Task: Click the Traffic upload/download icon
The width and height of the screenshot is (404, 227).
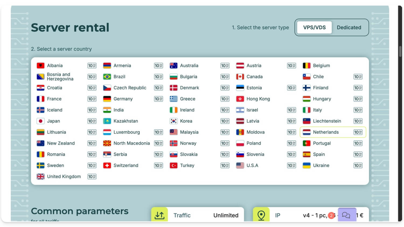Action: click(159, 215)
